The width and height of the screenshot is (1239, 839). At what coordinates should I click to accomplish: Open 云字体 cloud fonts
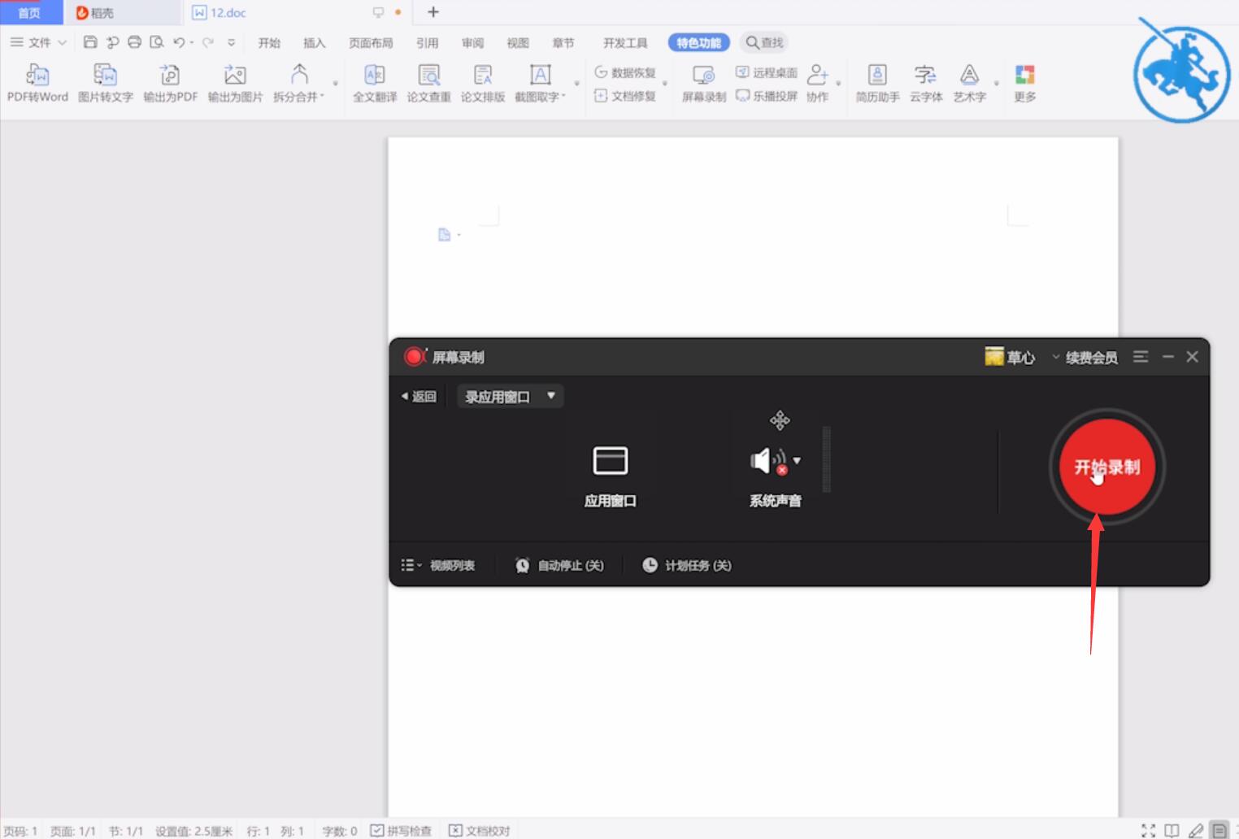tap(926, 84)
